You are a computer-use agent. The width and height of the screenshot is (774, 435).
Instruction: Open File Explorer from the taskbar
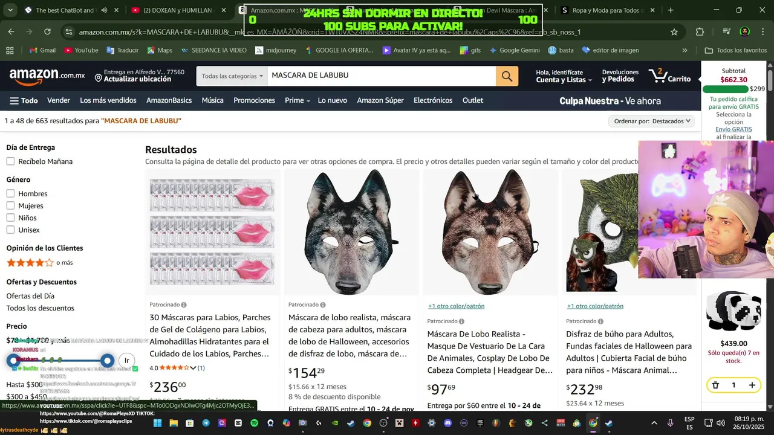(x=174, y=423)
